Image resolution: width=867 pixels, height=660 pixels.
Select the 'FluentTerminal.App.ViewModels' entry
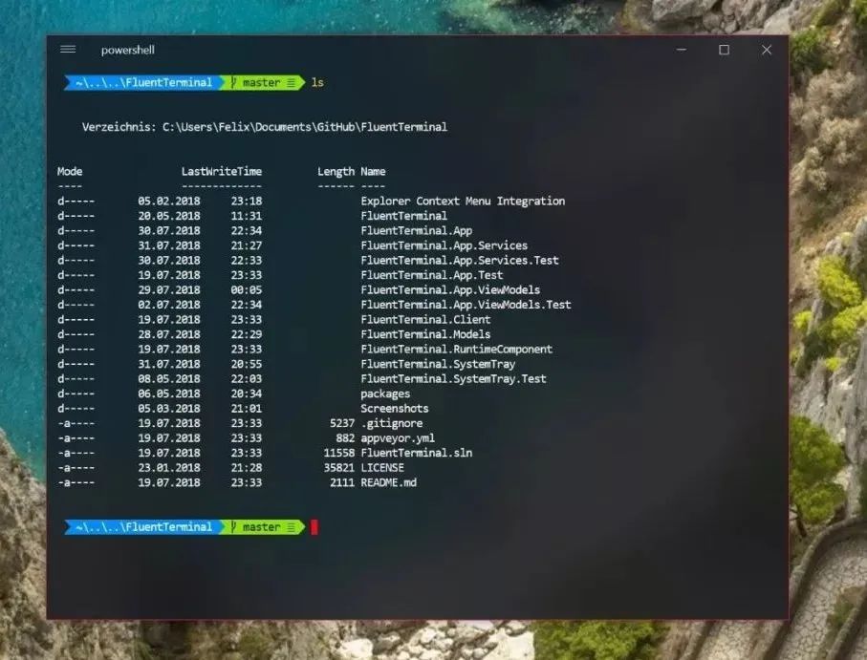(x=450, y=290)
